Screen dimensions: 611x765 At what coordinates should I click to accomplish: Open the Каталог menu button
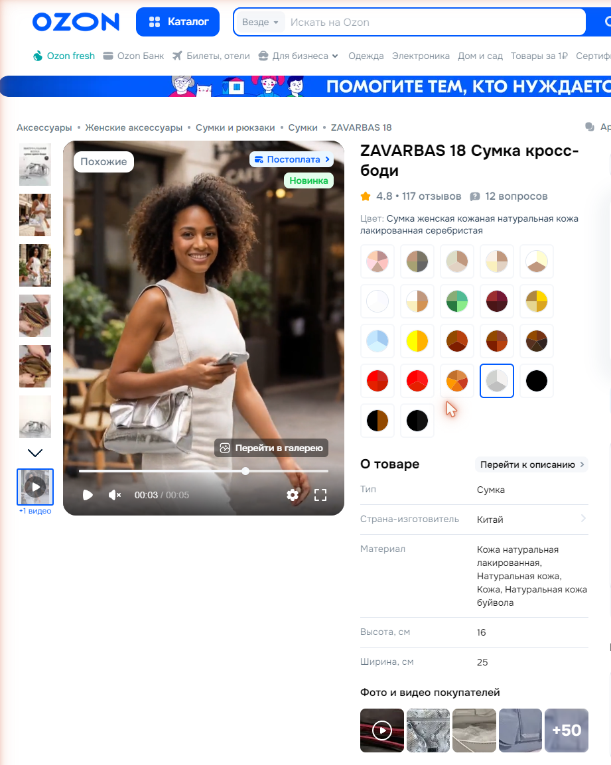click(x=178, y=22)
